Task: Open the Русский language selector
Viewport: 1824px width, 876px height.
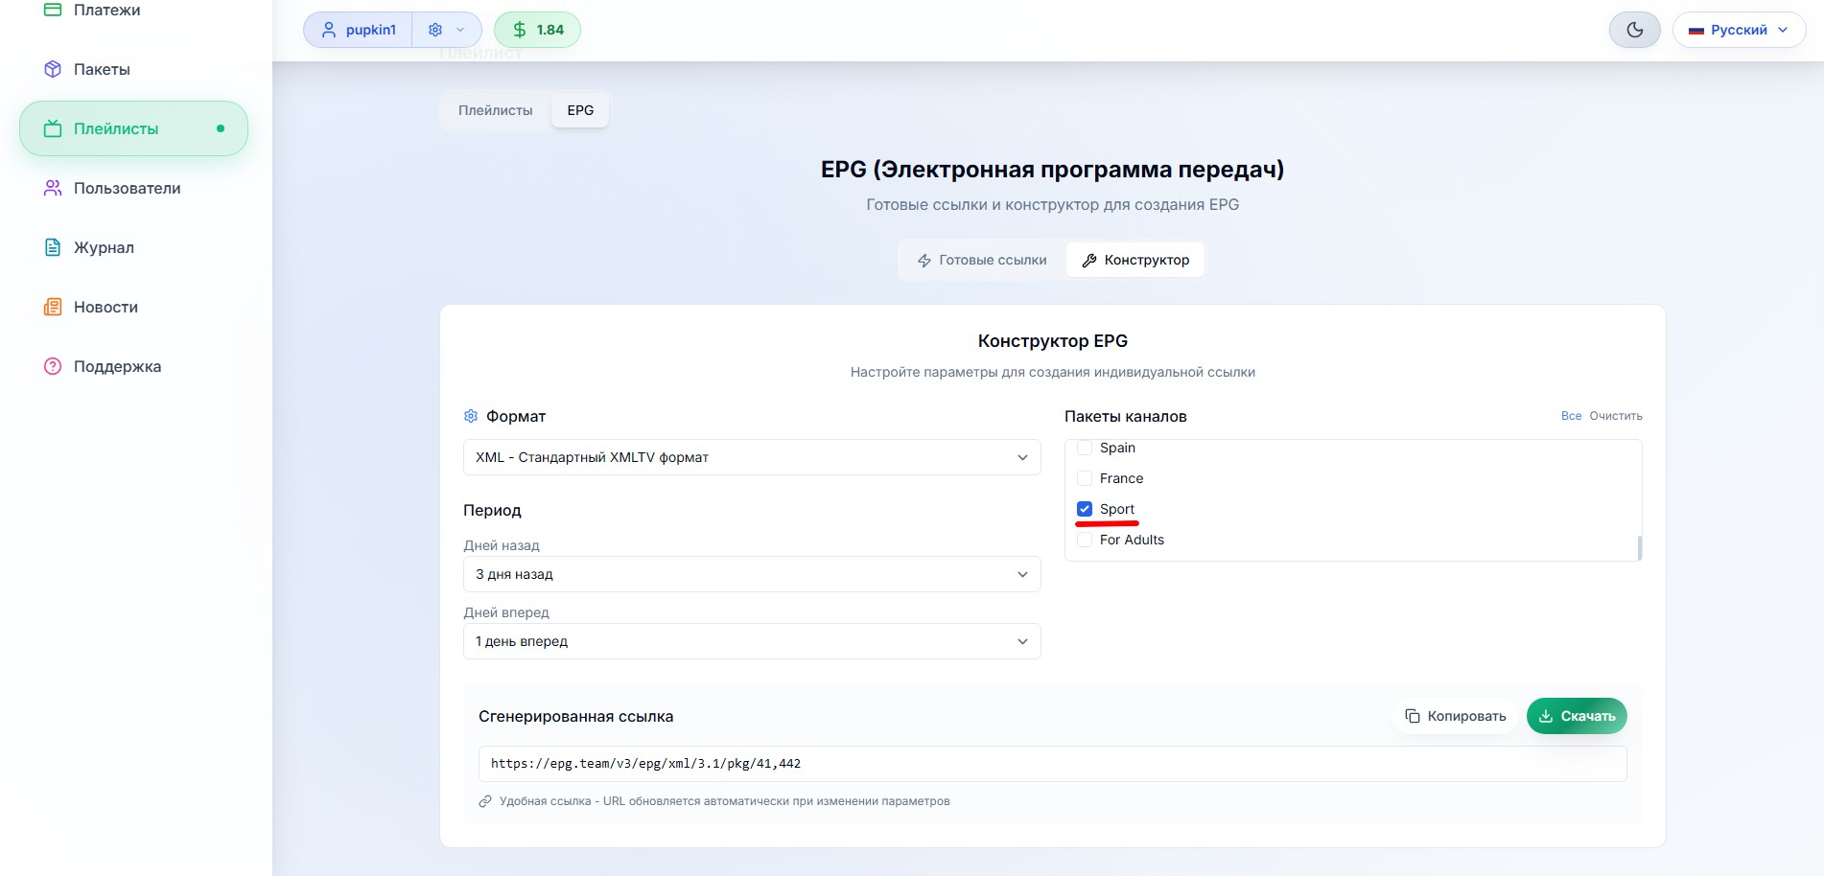Action: [1739, 30]
